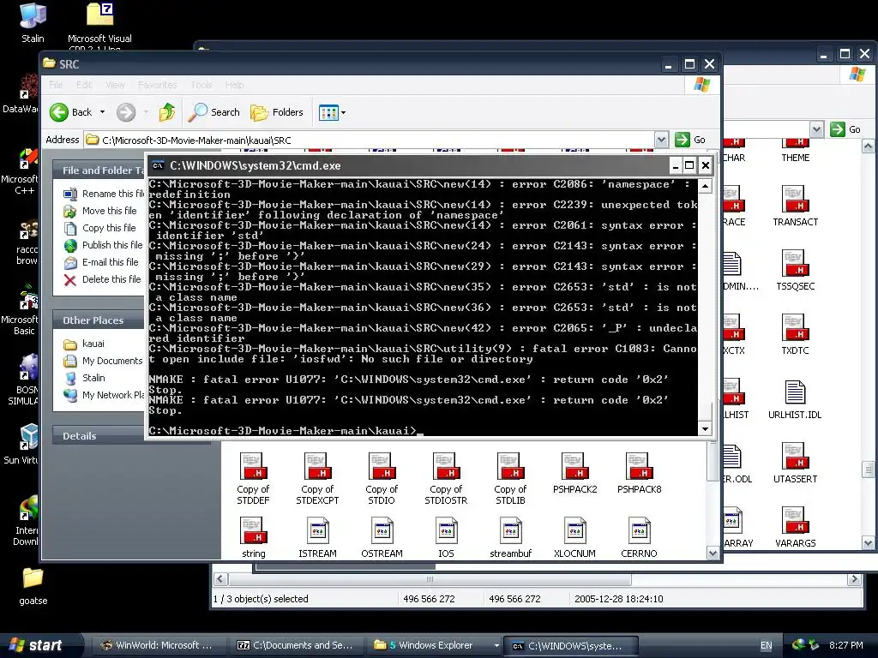
Task: Select Move this file task
Action: point(100,211)
